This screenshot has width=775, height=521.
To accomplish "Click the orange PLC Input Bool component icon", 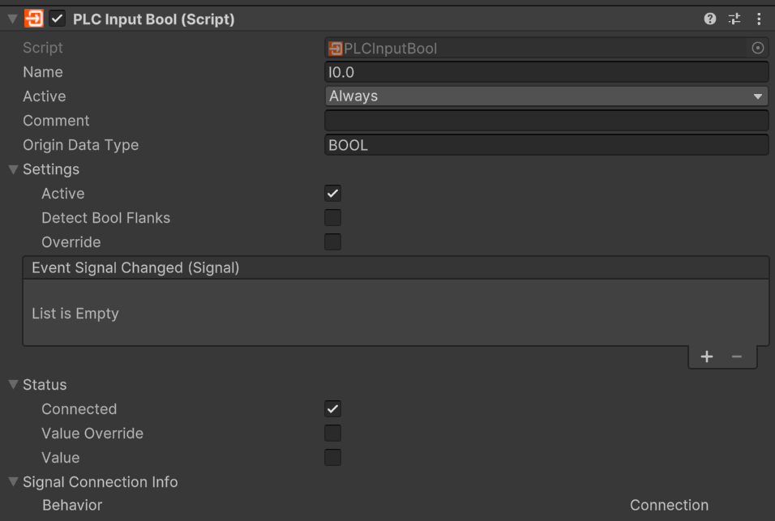I will 33,19.
